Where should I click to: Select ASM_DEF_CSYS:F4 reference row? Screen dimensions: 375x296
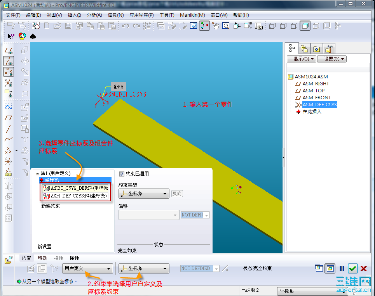(75, 196)
